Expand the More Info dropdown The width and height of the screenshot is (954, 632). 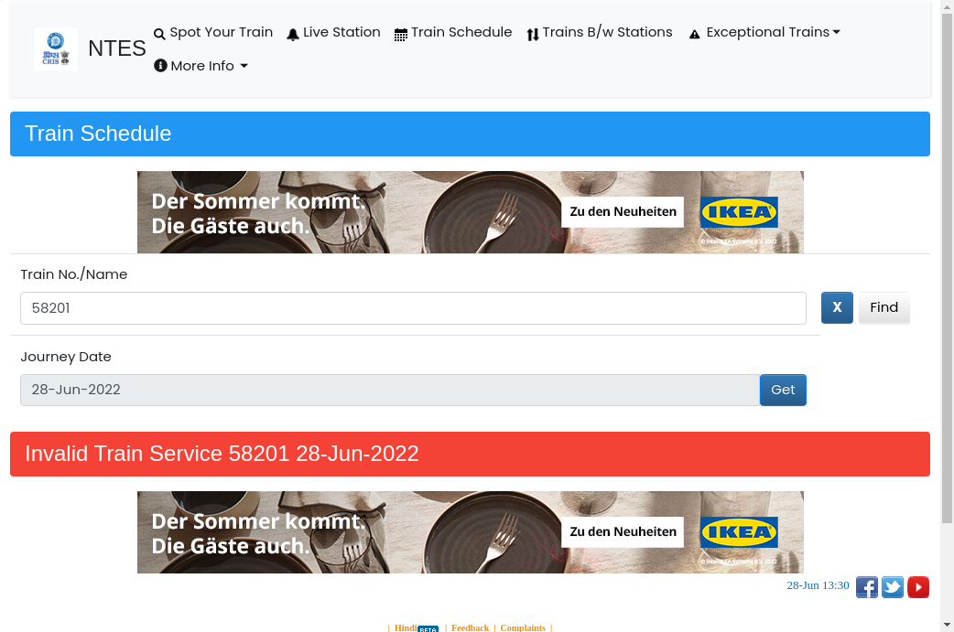[201, 66]
